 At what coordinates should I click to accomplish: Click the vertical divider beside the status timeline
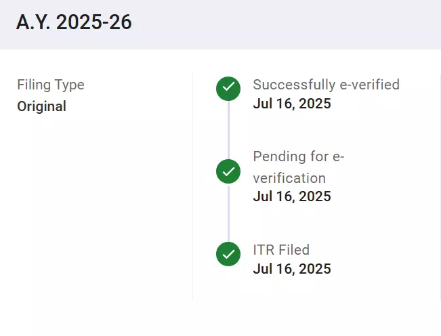(x=192, y=187)
